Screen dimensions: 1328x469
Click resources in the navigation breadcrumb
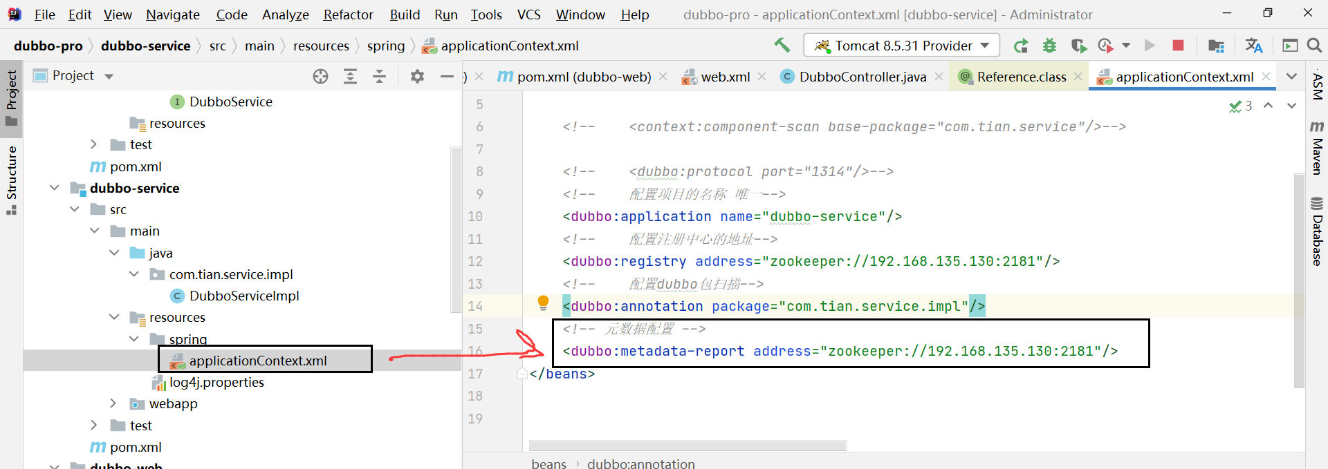click(x=321, y=46)
